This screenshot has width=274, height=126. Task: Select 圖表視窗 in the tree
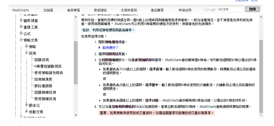point(31,21)
